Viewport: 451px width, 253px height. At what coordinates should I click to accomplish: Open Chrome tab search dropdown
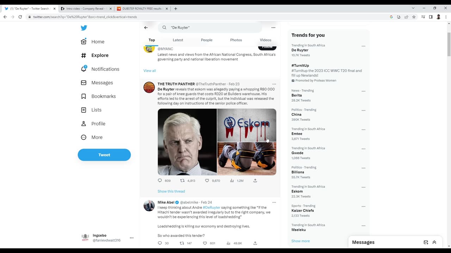click(413, 8)
